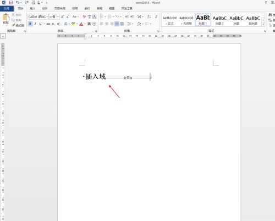The image size is (275, 221).
Task: Open the font size dropdown
Action: tap(58, 17)
